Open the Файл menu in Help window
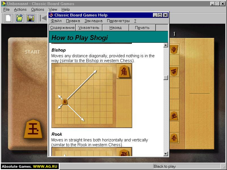The image size is (227, 170). pos(56,21)
